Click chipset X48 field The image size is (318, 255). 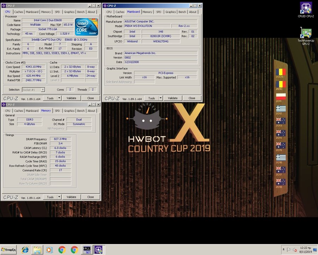[161, 32]
